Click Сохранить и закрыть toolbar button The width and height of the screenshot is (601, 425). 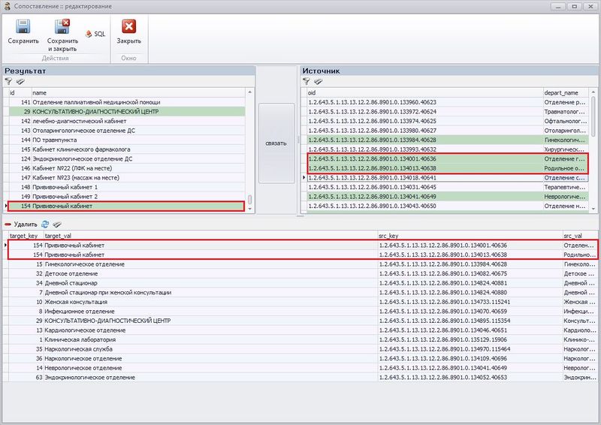click(x=62, y=28)
